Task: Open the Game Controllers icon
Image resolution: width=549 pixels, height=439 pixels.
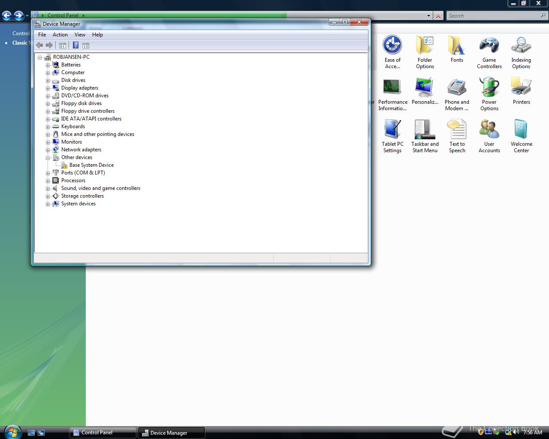Action: coord(489,52)
